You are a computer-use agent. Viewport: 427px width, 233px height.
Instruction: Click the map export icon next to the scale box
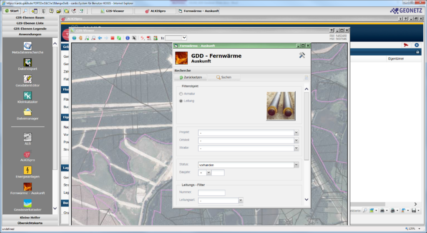[x=155, y=38]
